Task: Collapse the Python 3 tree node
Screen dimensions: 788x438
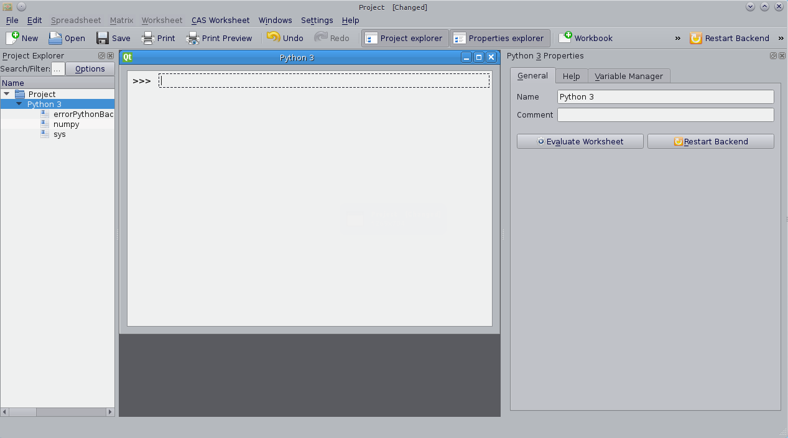Action: pyautogui.click(x=19, y=104)
